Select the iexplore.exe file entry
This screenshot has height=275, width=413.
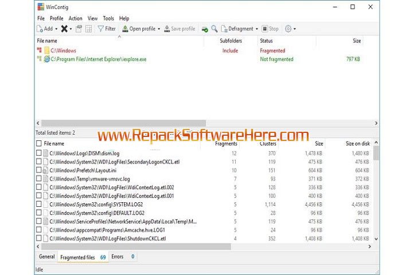tap(98, 59)
